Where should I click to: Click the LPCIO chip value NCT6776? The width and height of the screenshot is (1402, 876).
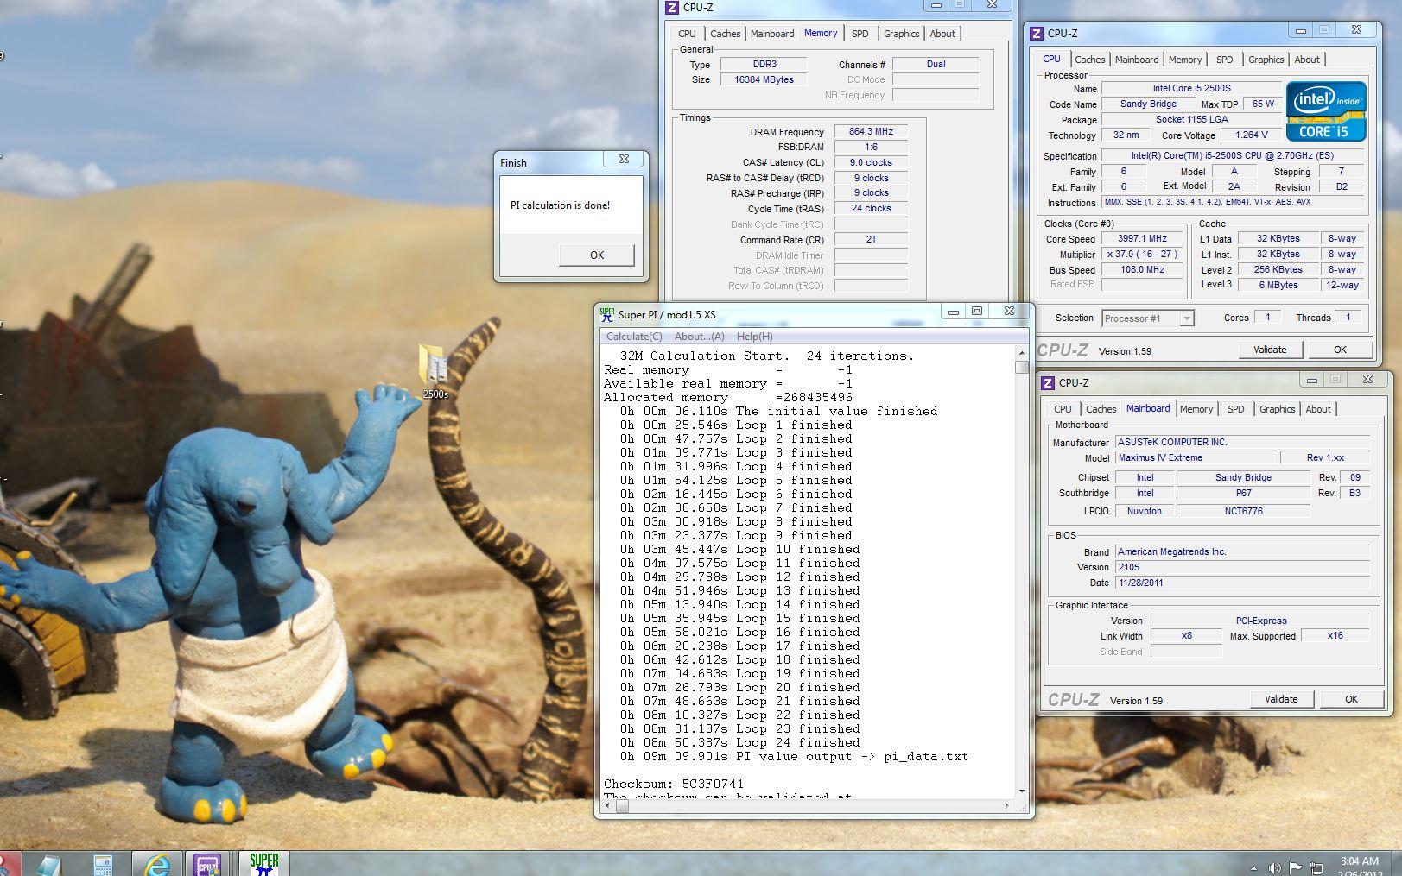point(1243,511)
